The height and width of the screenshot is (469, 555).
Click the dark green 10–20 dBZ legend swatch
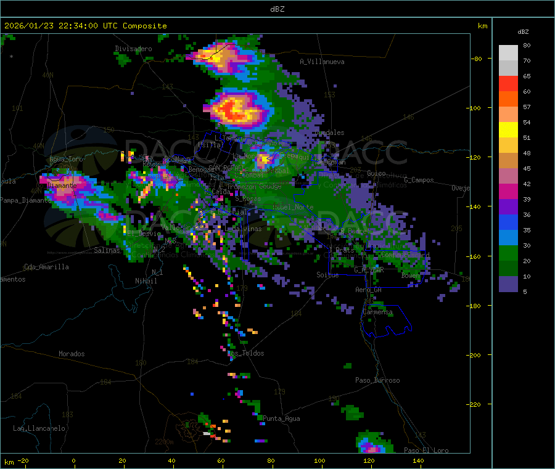tap(508, 269)
